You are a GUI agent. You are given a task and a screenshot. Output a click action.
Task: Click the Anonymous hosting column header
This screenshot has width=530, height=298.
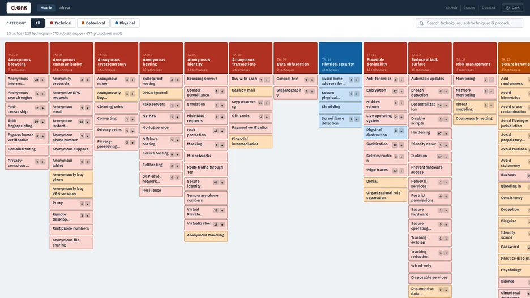coord(161,58)
